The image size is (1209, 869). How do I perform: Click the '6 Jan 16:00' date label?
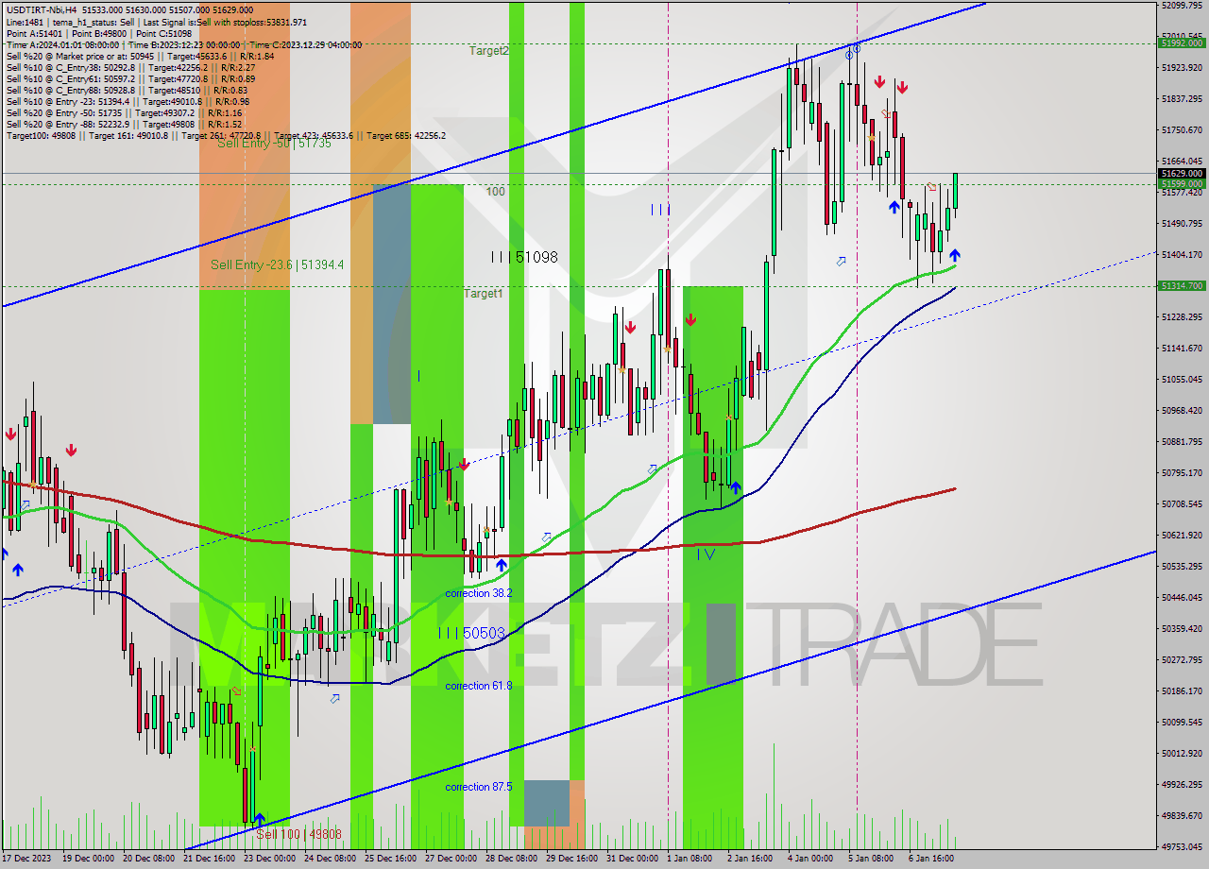coord(931,859)
